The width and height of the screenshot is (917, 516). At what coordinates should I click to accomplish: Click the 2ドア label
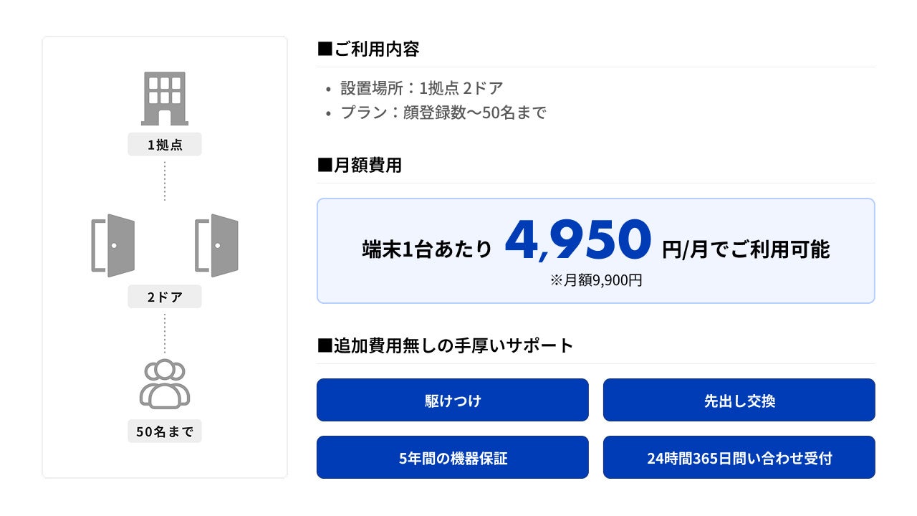(165, 297)
